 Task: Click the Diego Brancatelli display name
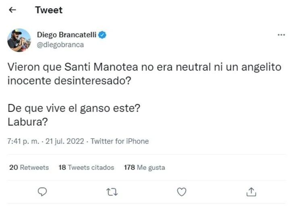tap(66, 35)
